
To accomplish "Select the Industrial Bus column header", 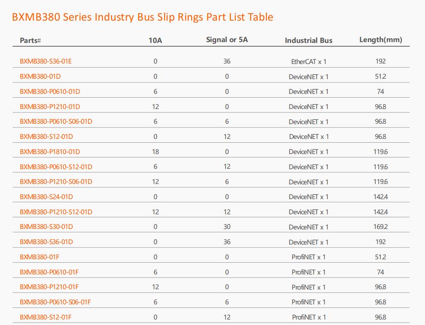I will point(308,40).
